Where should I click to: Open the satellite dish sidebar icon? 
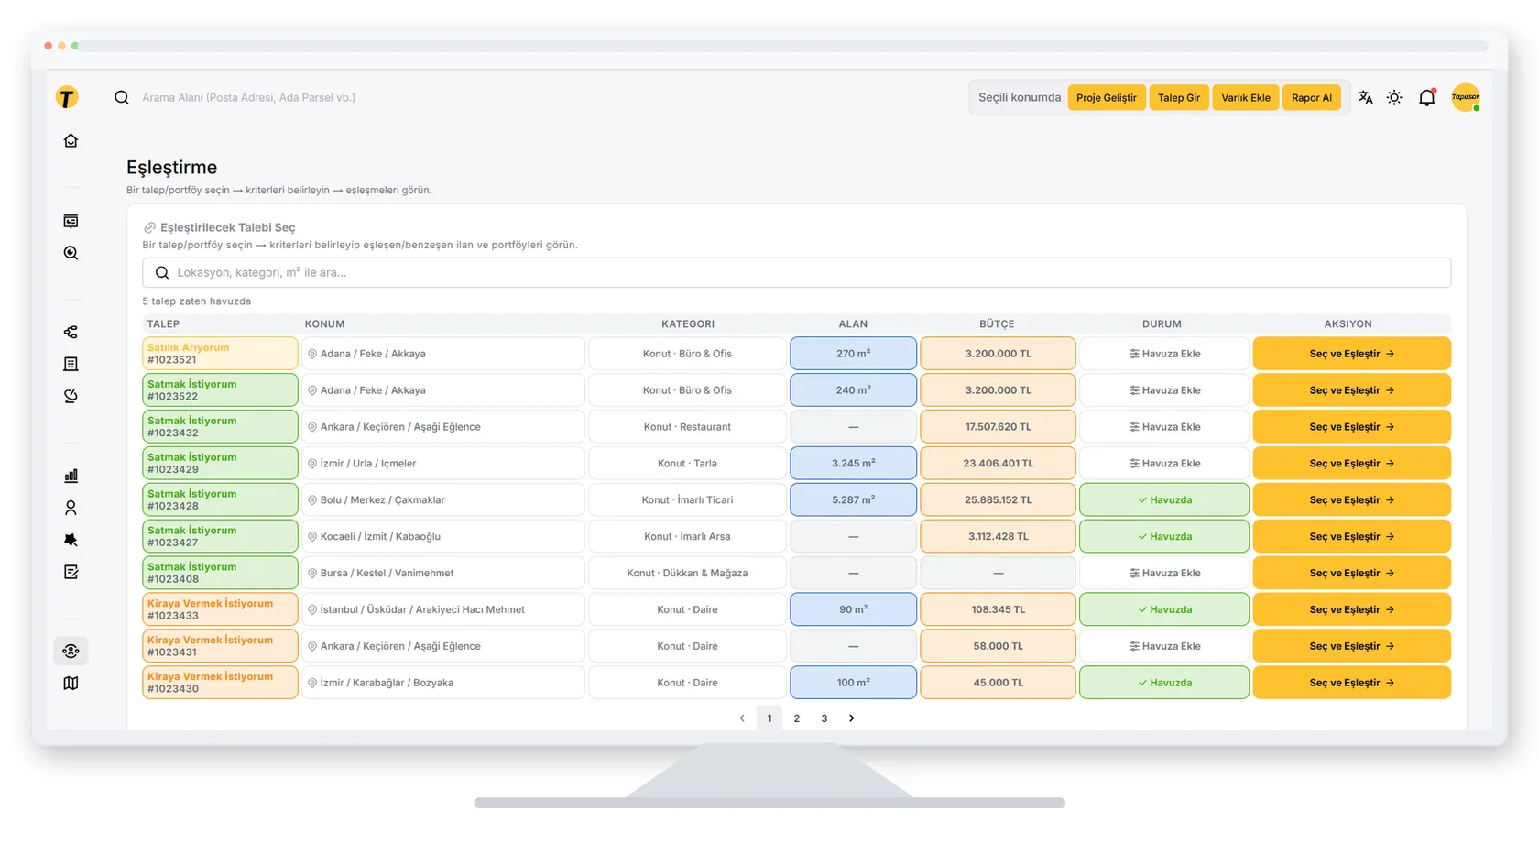pyautogui.click(x=71, y=396)
